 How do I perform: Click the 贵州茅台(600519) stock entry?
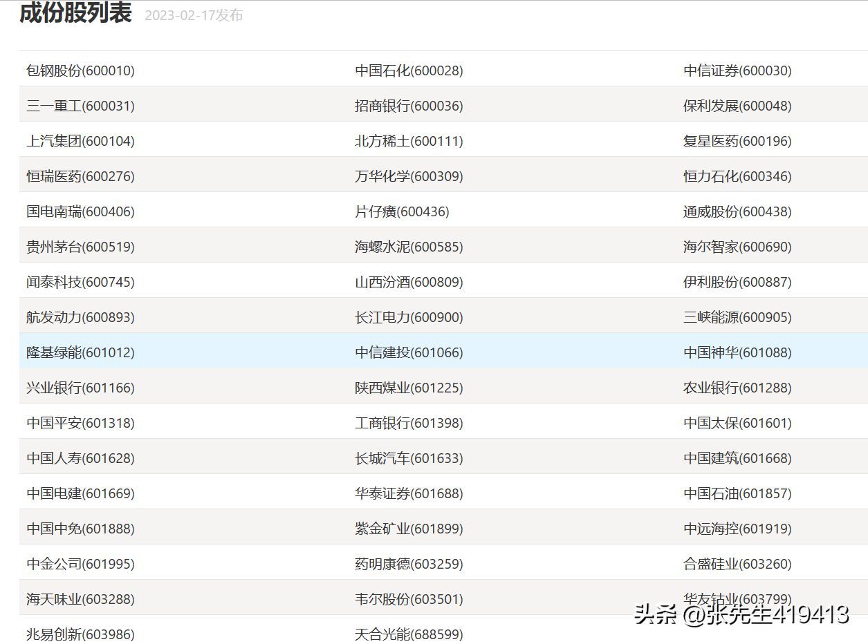[80, 247]
